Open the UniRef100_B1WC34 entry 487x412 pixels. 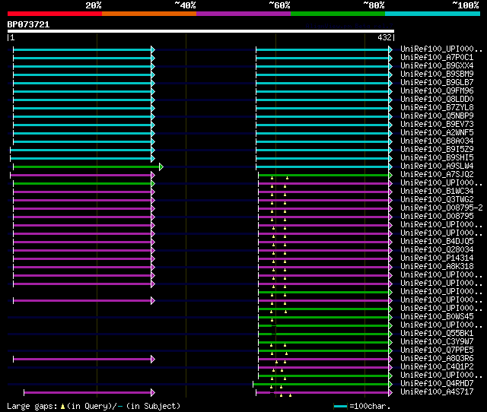coord(438,191)
